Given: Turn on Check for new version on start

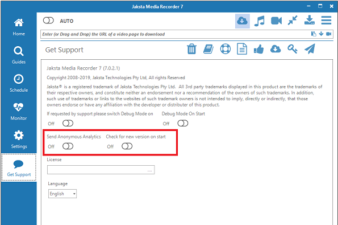Looking at the screenshot, I should 127,146.
